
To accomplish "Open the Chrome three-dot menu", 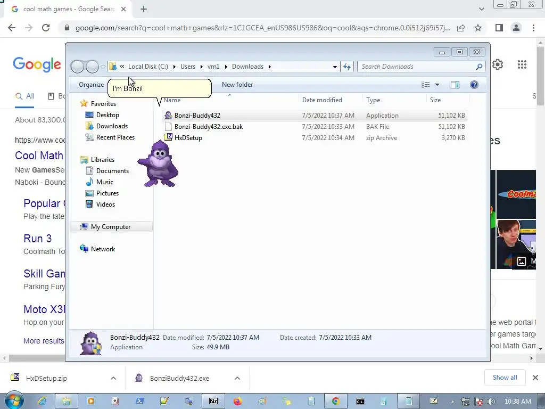I will (x=533, y=28).
